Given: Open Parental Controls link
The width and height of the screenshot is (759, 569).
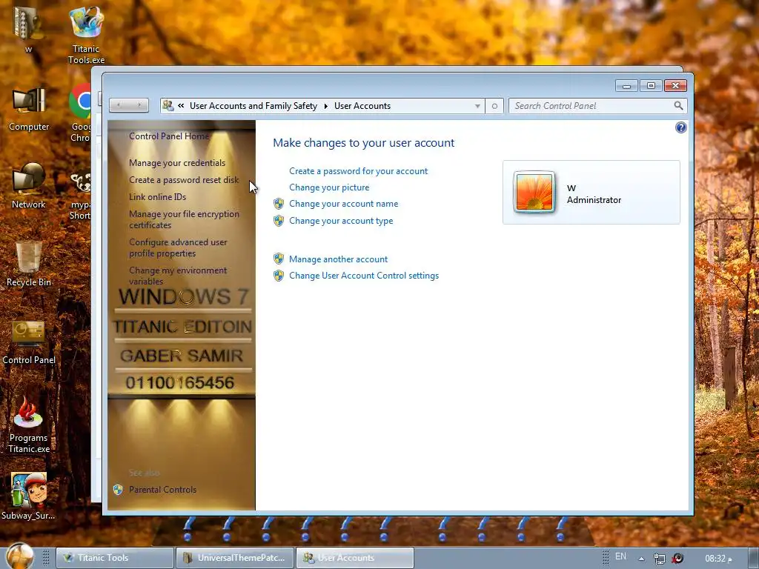Looking at the screenshot, I should click(x=162, y=490).
